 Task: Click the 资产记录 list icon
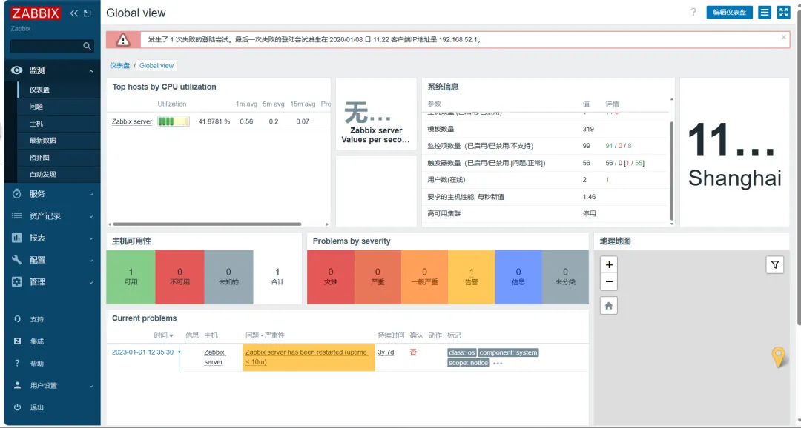[x=17, y=215]
